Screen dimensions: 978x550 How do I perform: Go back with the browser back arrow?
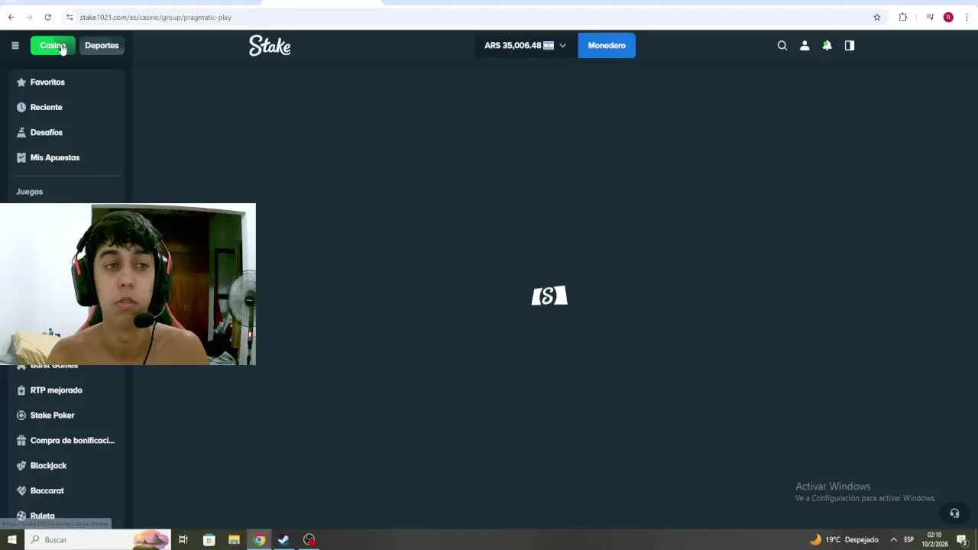(x=11, y=17)
